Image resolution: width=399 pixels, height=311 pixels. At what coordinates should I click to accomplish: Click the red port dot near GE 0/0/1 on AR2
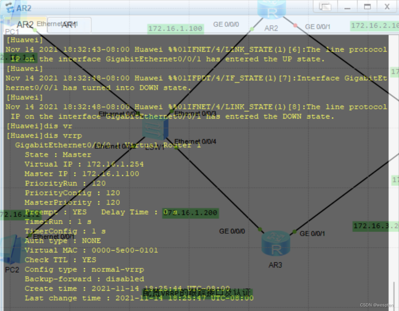click(295, 25)
